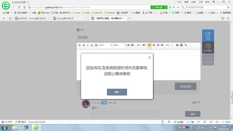Click the search box magnifier icon
Image resolution: width=233 pixels, height=131 pixels.
click(228, 7)
